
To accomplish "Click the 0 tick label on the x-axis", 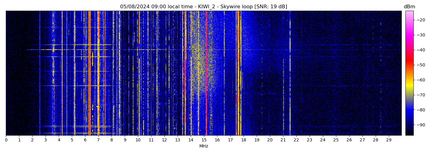I will click(6, 140).
